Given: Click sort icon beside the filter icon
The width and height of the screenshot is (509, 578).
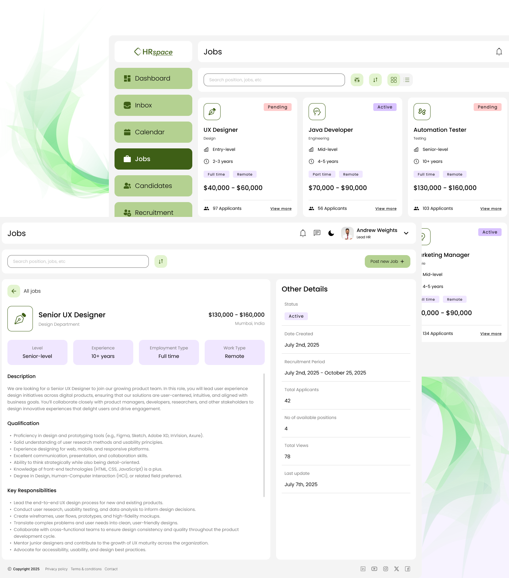Looking at the screenshot, I should [x=375, y=80].
